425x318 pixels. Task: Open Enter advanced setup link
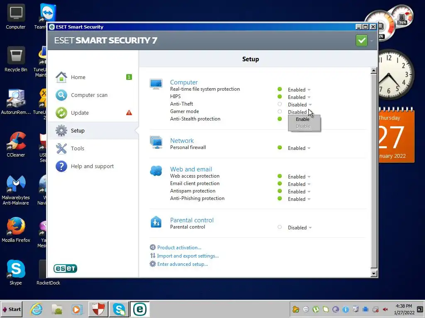point(183,264)
